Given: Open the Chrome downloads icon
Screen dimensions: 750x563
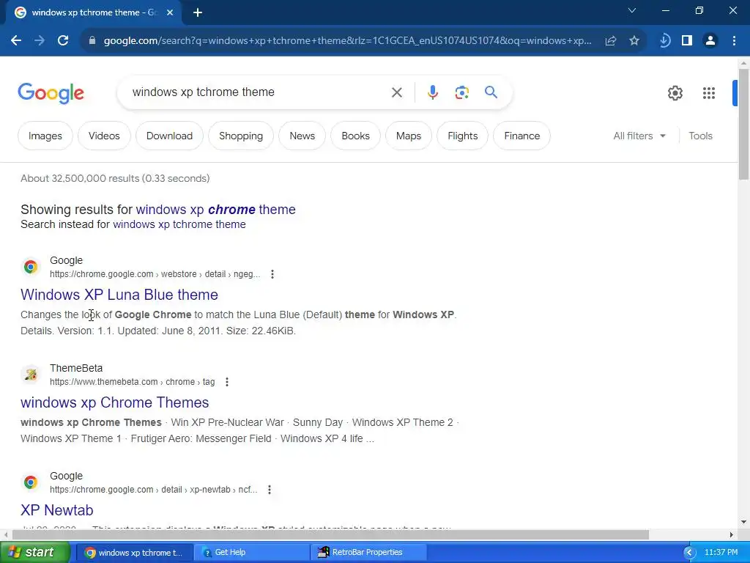Looking at the screenshot, I should click(x=664, y=41).
